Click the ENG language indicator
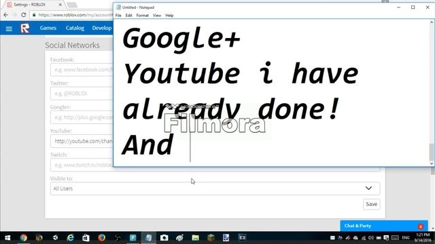 point(406,238)
